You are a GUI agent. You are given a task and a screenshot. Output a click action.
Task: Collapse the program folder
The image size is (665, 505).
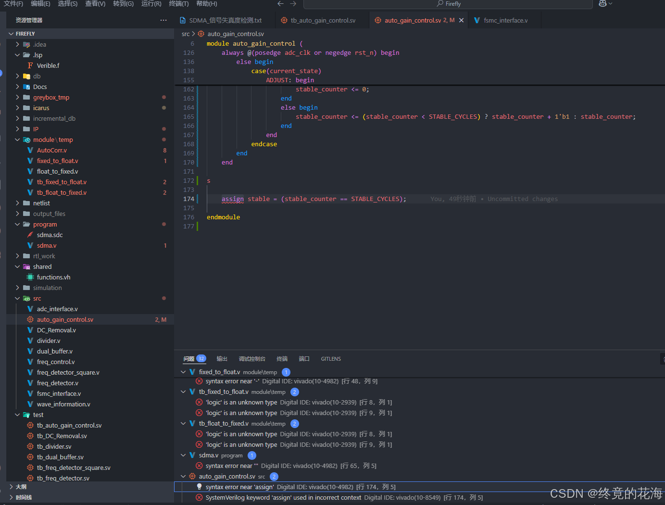click(x=18, y=224)
